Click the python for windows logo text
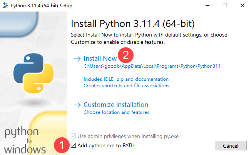The image size is (251, 155). point(25,140)
